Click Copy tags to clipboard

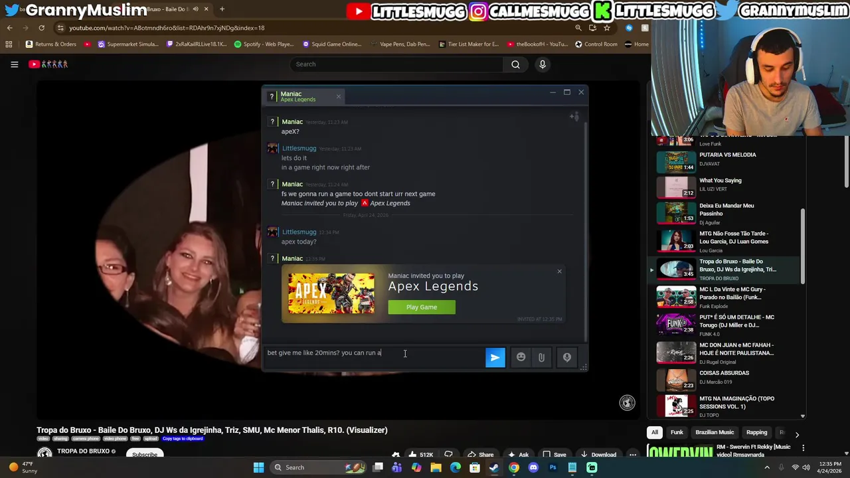pyautogui.click(x=183, y=439)
